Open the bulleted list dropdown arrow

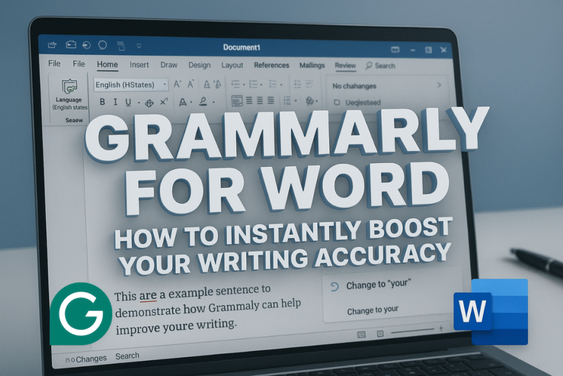coord(244,85)
